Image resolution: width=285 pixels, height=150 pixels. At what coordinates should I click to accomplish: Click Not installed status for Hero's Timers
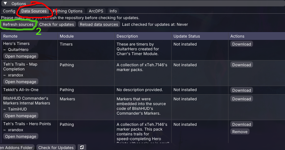tap(185, 44)
